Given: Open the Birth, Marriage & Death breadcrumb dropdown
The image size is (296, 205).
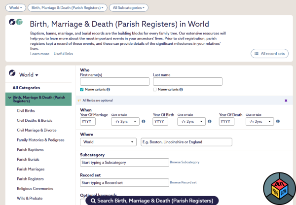Looking at the screenshot, I should click(x=68, y=8).
